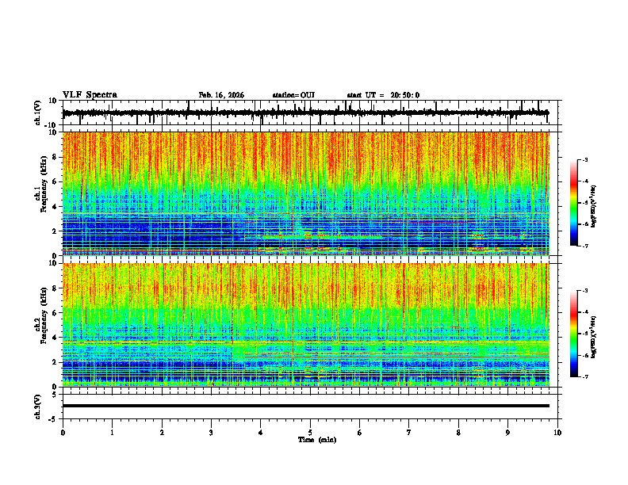628x485 pixels.
Task: Select the date text "Feb. 16, 2026"
Action: (x=221, y=95)
